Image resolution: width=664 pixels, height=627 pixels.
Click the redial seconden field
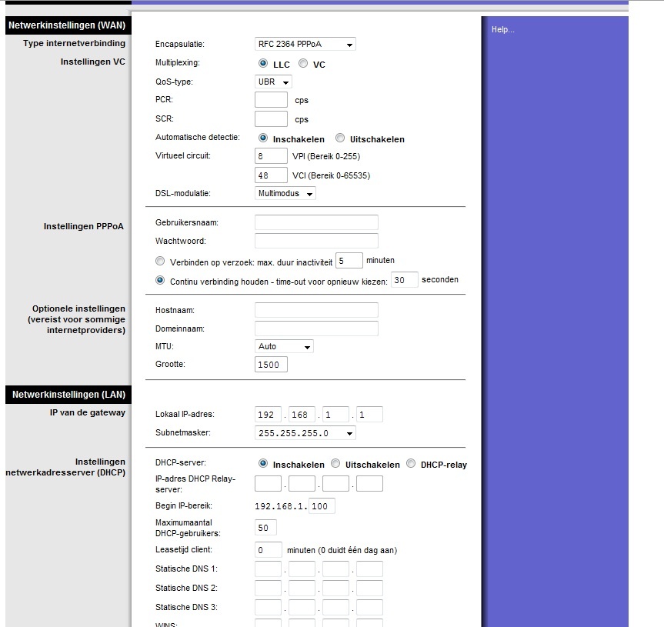(x=405, y=280)
